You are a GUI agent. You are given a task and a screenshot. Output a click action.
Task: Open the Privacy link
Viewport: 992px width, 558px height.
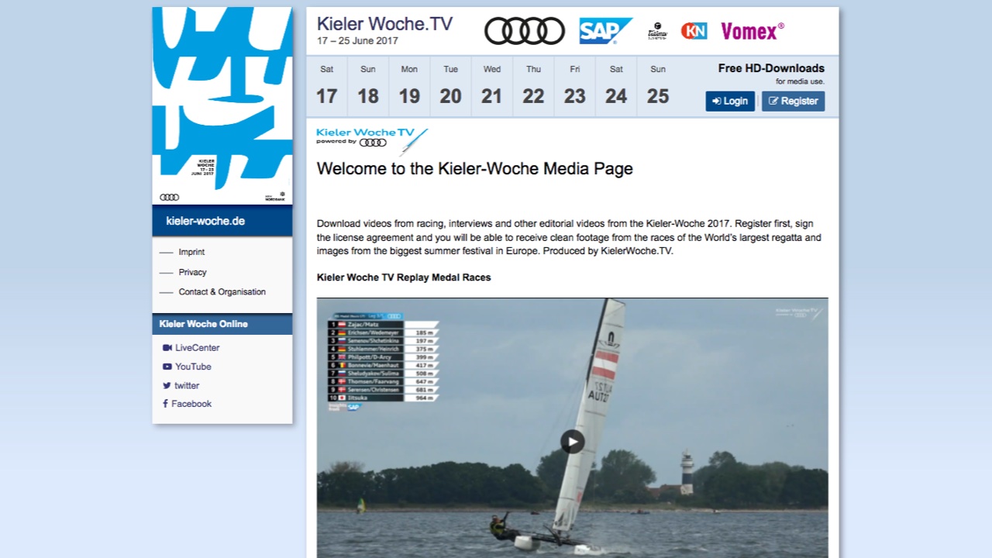(x=192, y=272)
